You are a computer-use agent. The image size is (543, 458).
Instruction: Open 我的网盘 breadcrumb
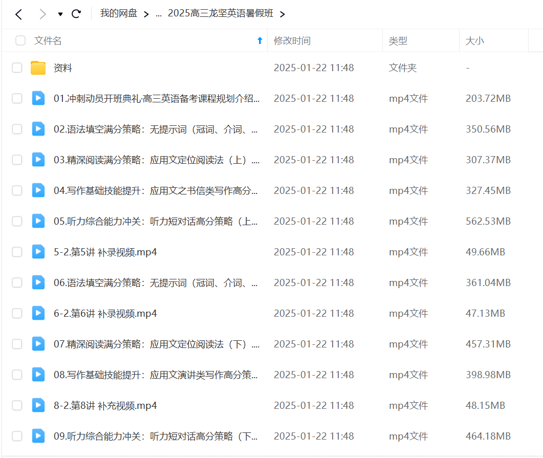(118, 13)
